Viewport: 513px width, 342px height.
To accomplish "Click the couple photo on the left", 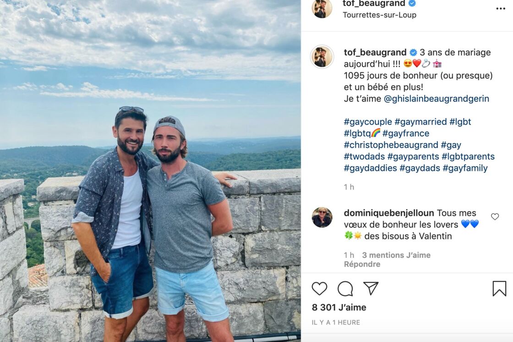I will [150, 171].
